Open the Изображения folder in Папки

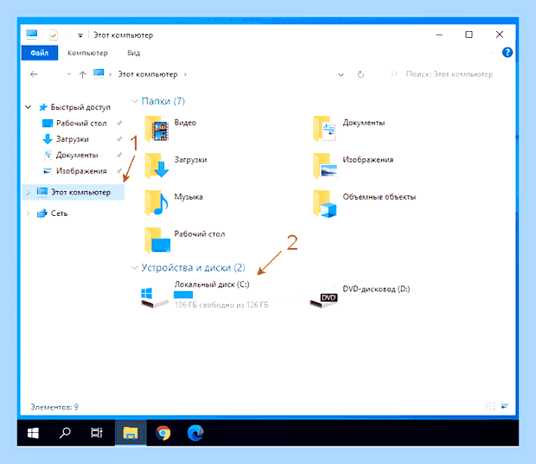pyautogui.click(x=324, y=166)
